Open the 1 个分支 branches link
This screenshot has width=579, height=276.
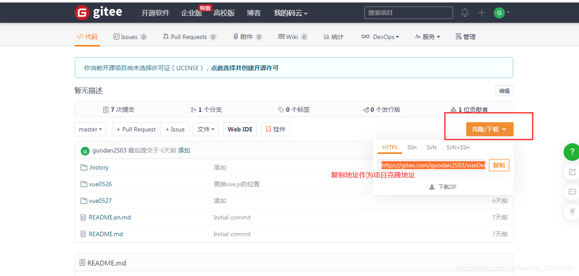click(206, 110)
